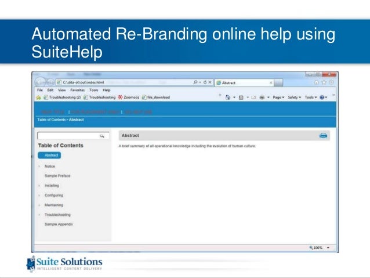This screenshot has height=278, width=370.
Task: Open the Favorites star icon at top right
Action: click(x=324, y=82)
